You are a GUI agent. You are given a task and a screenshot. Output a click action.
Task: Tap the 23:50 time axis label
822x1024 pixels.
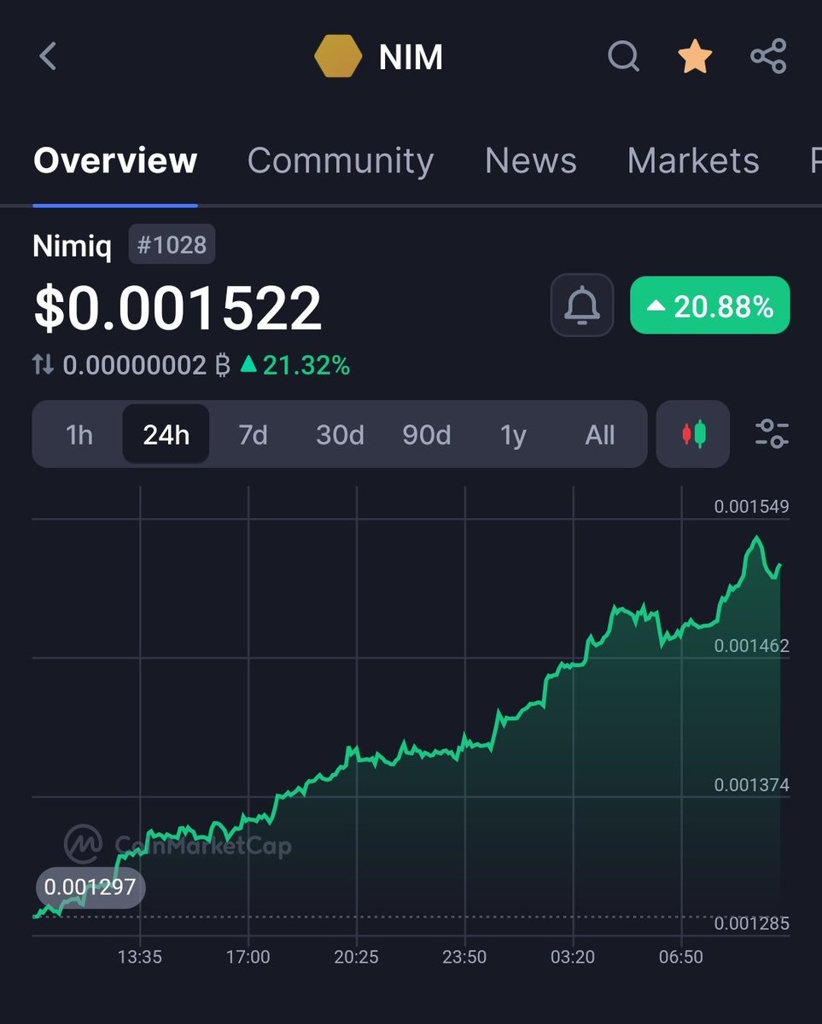click(465, 957)
